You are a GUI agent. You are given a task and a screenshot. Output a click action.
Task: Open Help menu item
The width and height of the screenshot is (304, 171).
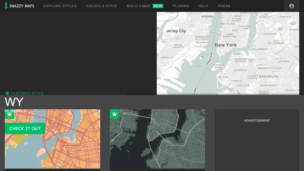203,6
